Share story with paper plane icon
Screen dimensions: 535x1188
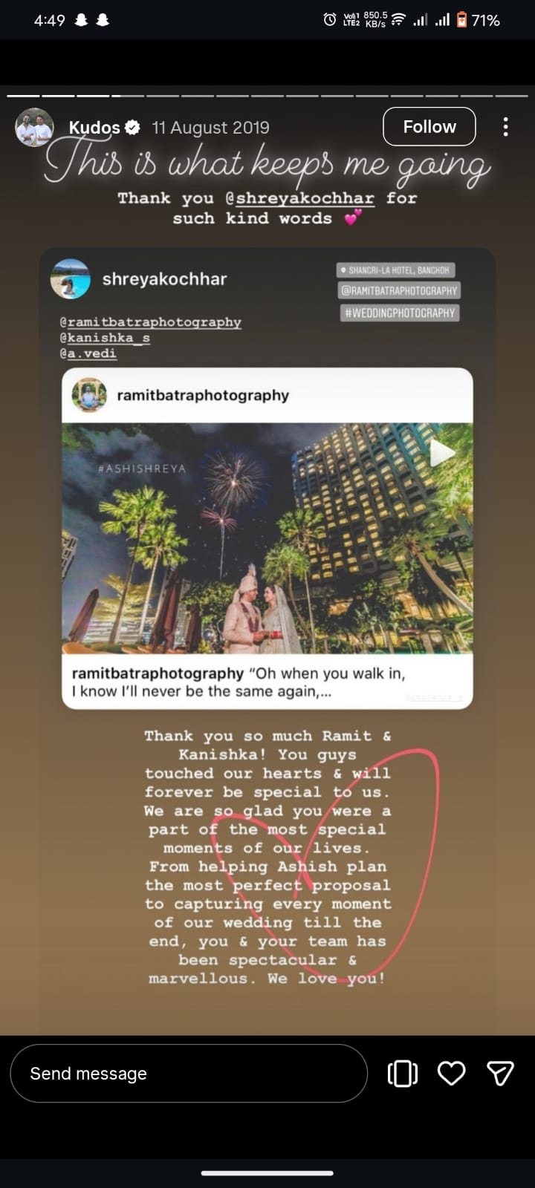(x=500, y=1073)
